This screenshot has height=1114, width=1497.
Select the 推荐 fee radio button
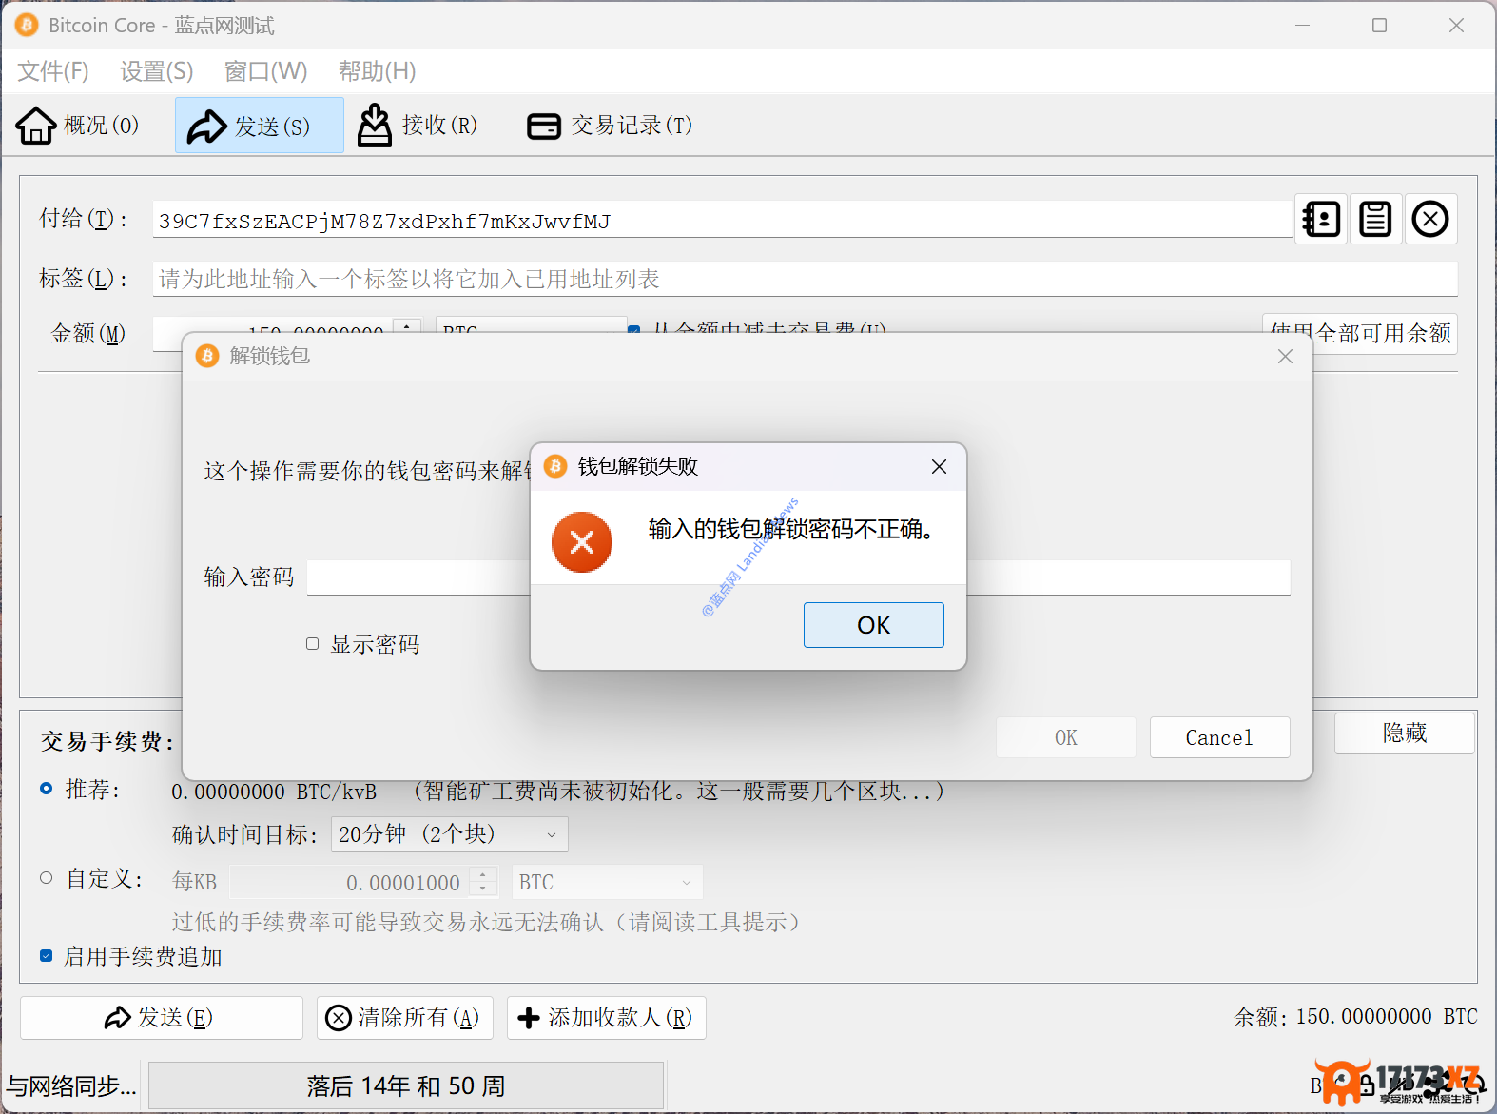pyautogui.click(x=46, y=789)
